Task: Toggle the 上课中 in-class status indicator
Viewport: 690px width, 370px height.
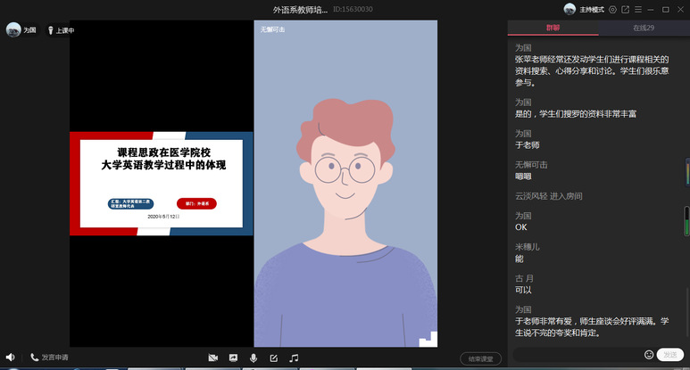Action: point(60,30)
